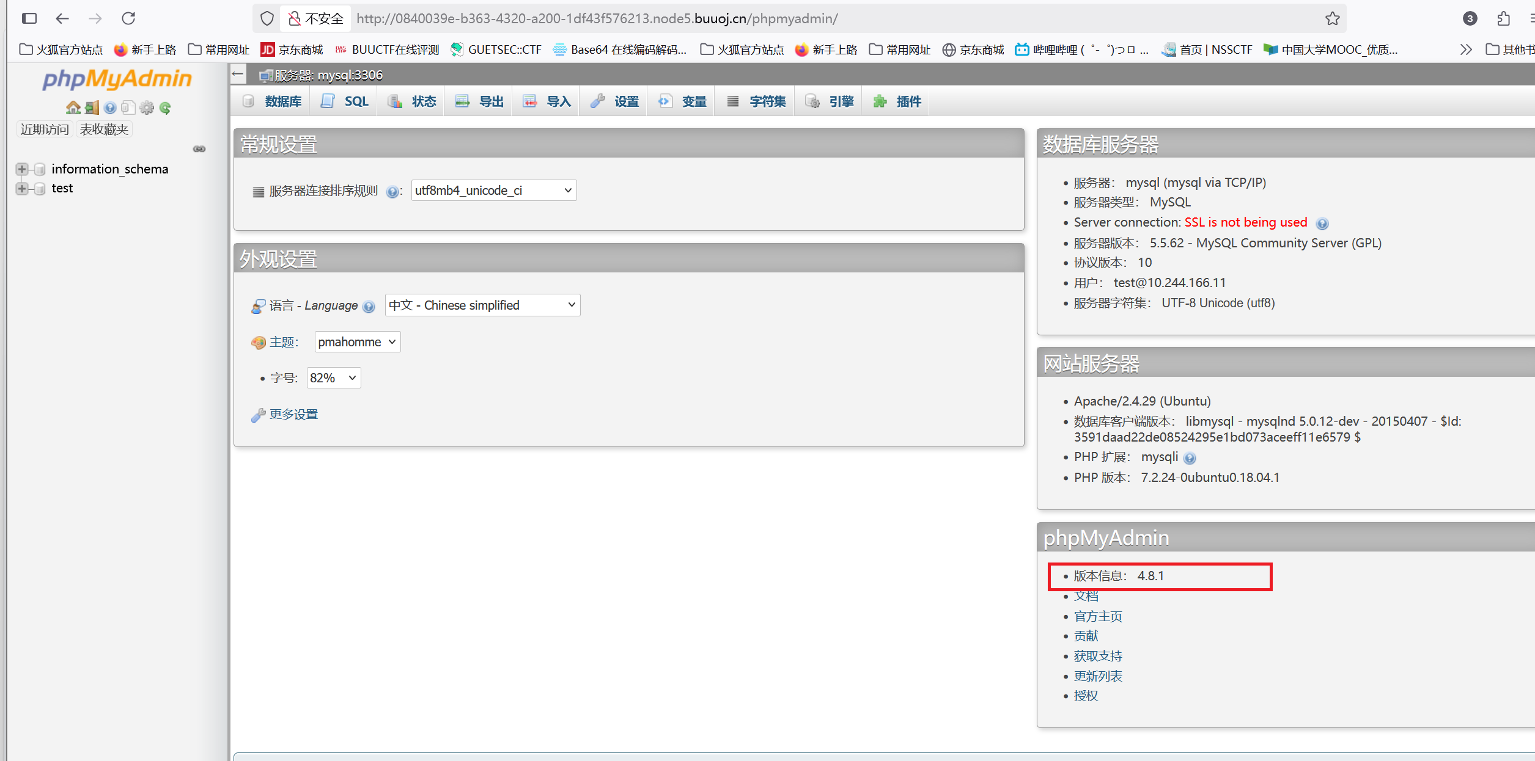Click the logout door icon
The height and width of the screenshot is (761, 1535).
pyautogui.click(x=92, y=108)
